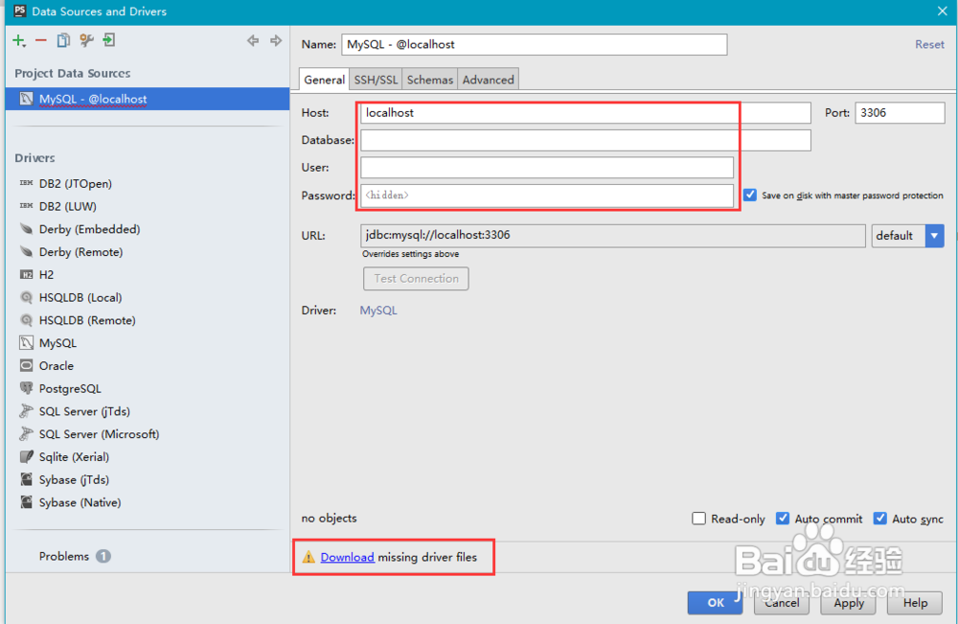Enable the Read-only checkbox
Screen dimensions: 958x624
tap(699, 519)
